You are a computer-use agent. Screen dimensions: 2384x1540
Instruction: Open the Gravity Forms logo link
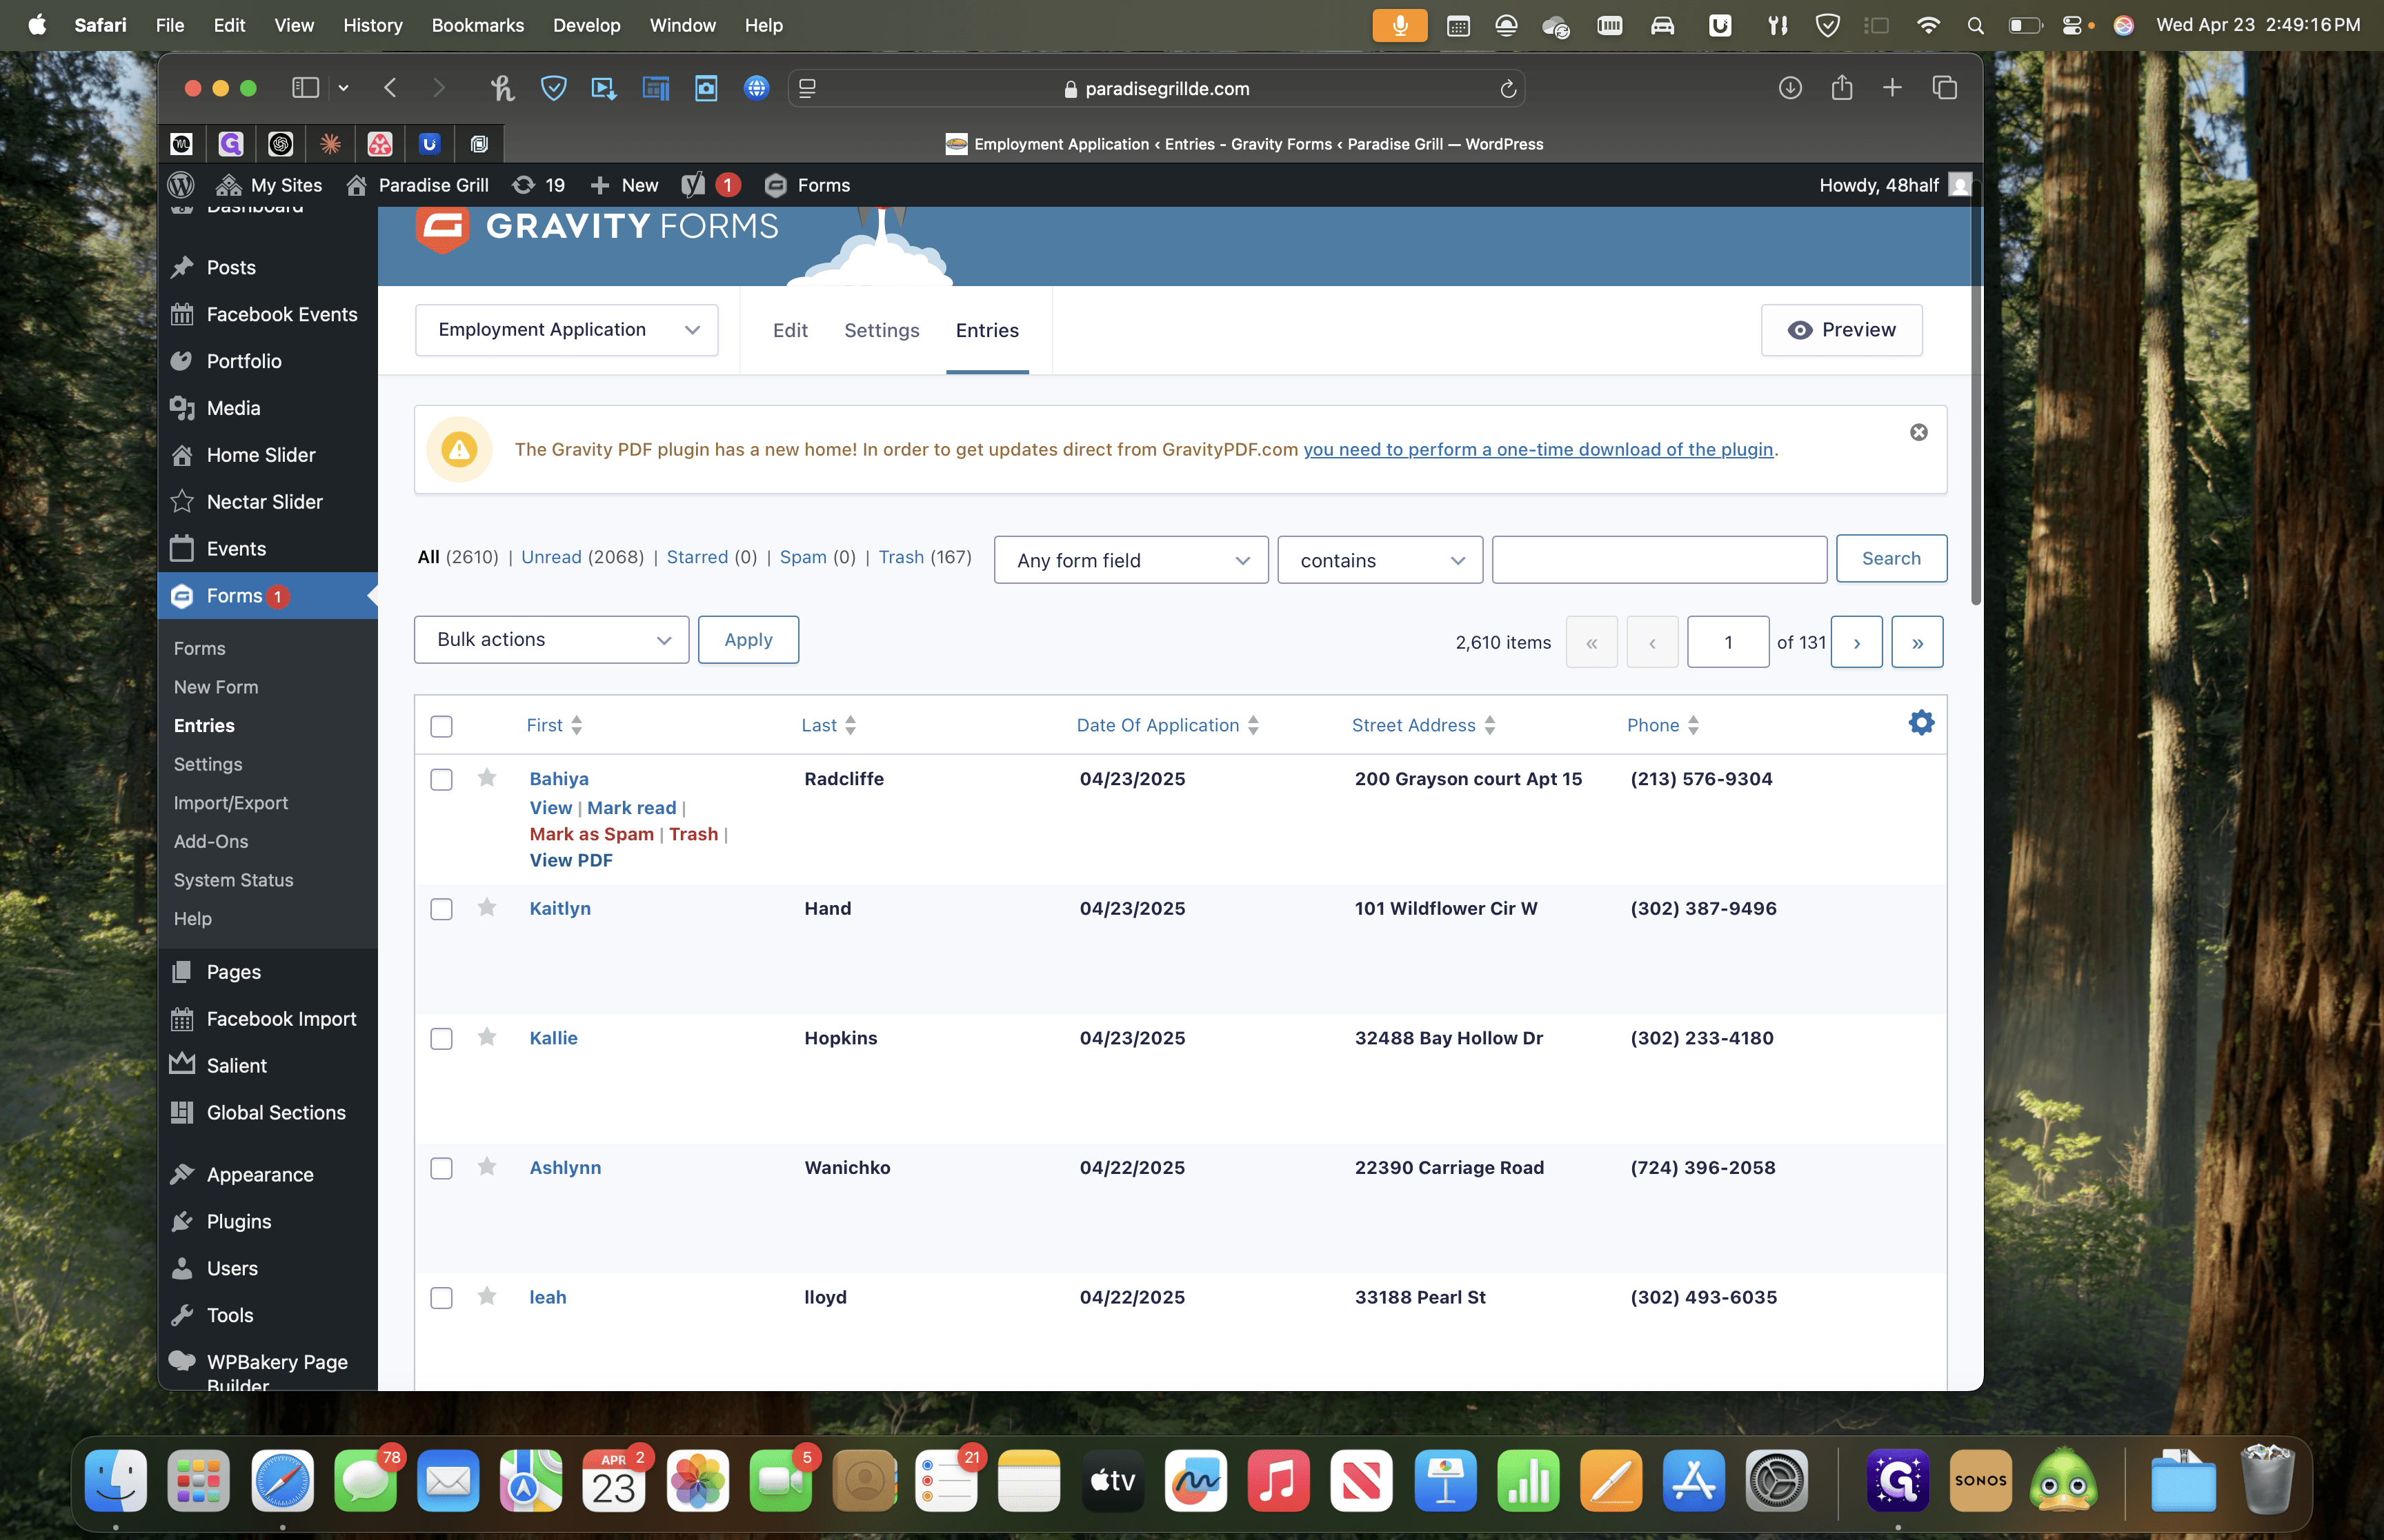pos(596,228)
